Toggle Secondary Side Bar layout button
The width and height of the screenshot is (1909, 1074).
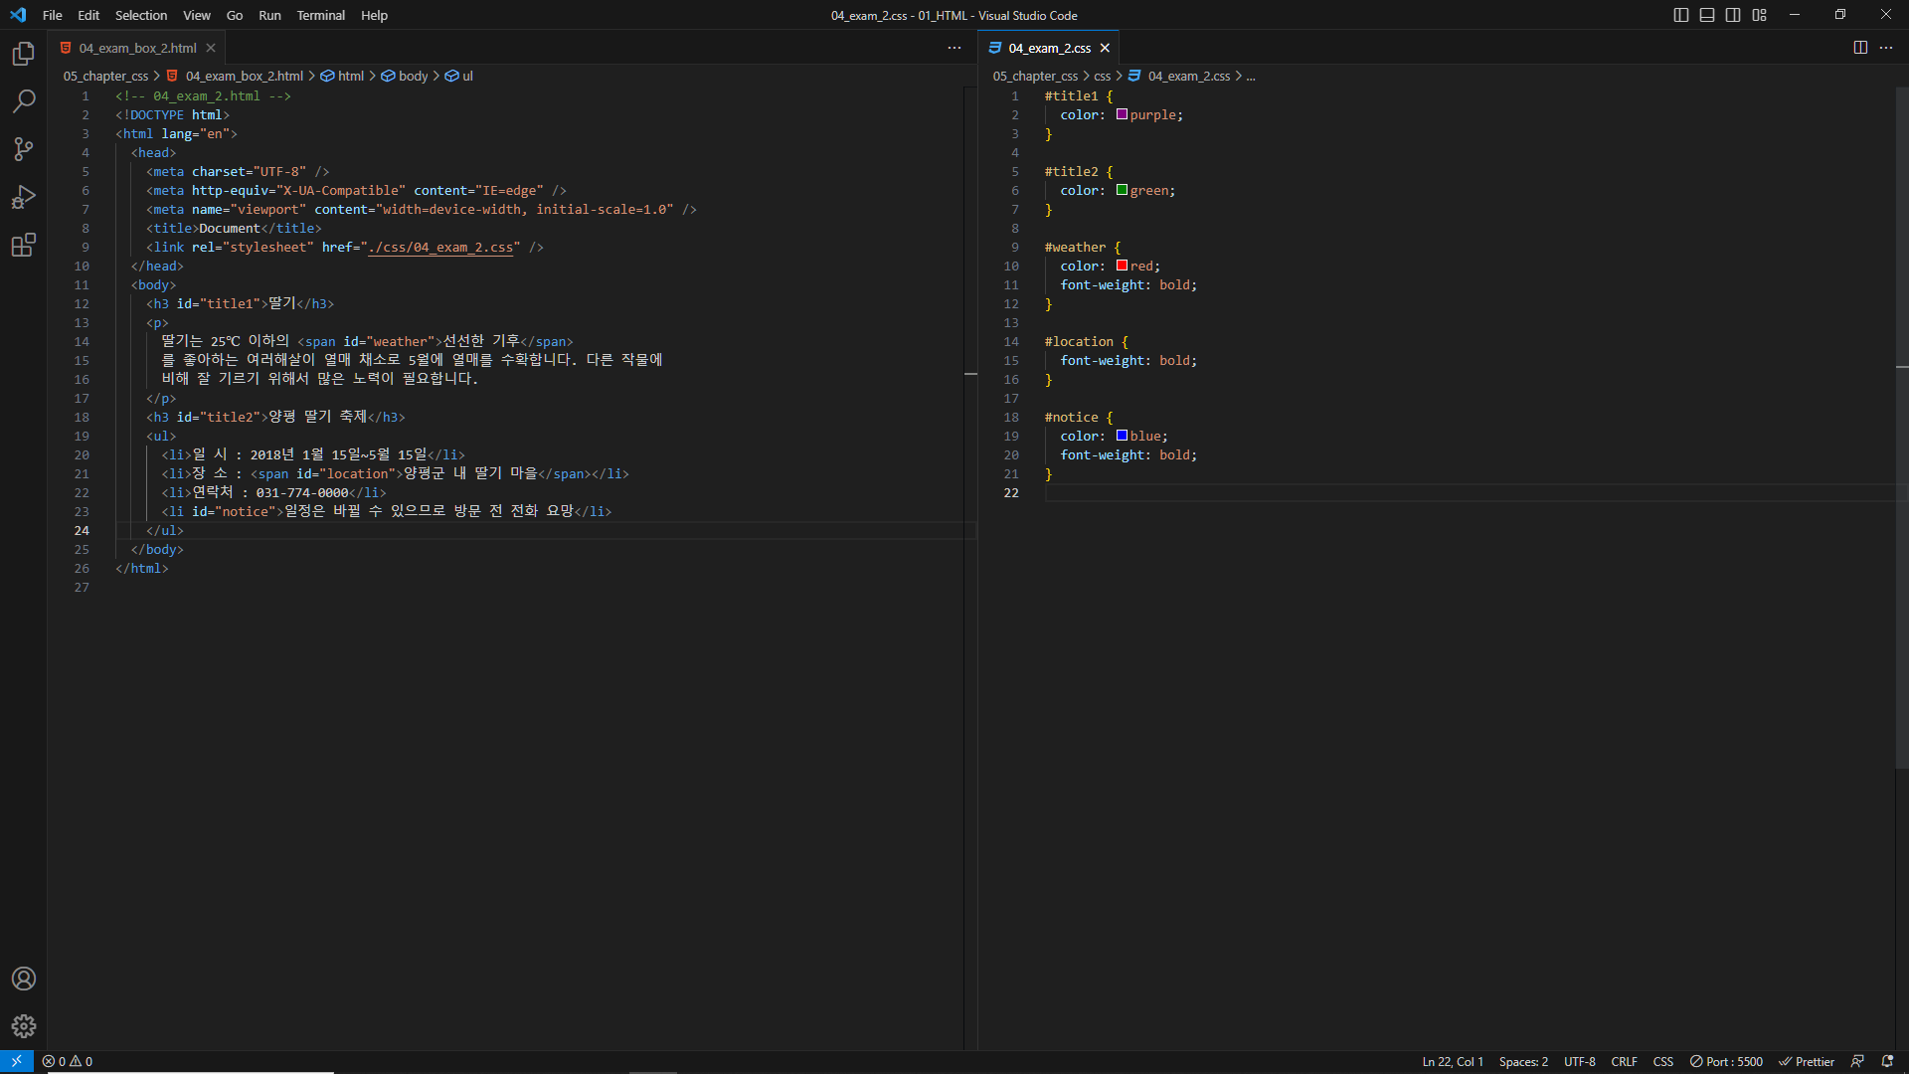pyautogui.click(x=1733, y=15)
